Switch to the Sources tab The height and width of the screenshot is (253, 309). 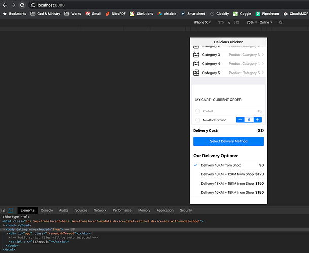pos(81,210)
